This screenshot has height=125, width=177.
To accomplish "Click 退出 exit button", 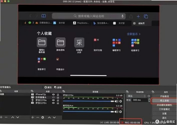I will [164, 118].
